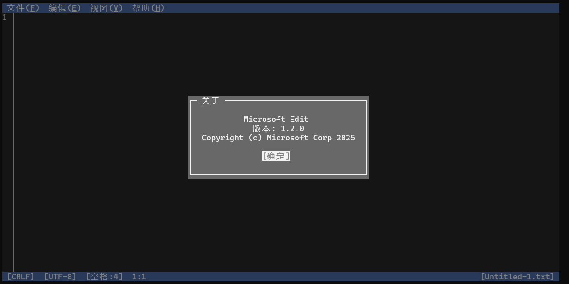Toggle encoding by clicking UTF-8 indicator

pos(60,276)
